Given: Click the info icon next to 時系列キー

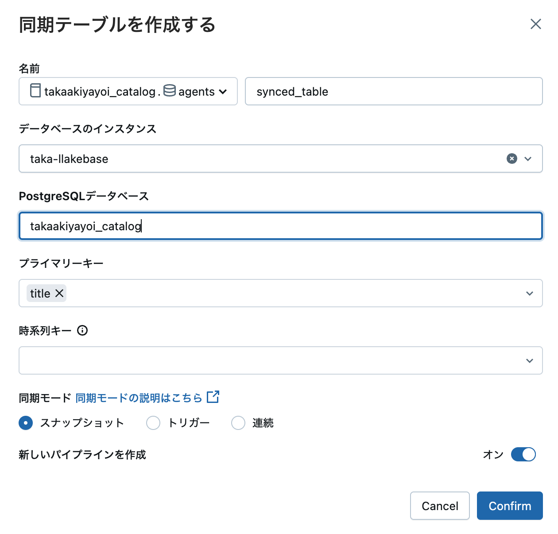Looking at the screenshot, I should pos(82,330).
